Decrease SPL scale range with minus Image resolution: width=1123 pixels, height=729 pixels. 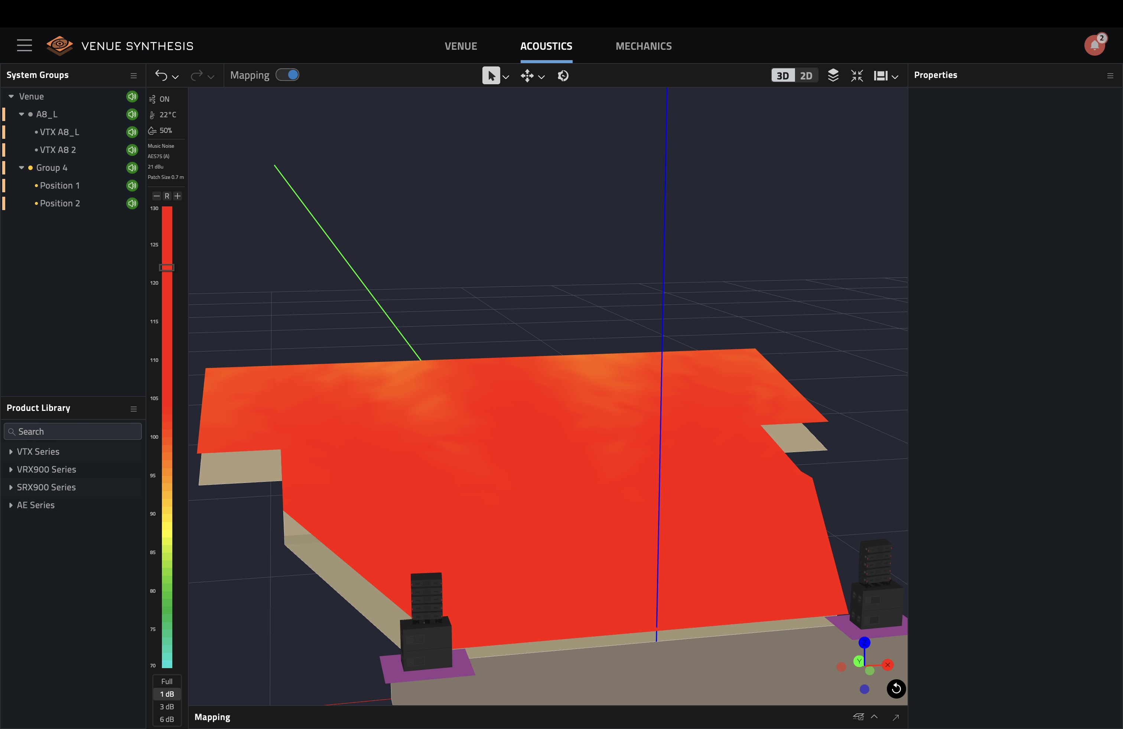[x=157, y=196]
